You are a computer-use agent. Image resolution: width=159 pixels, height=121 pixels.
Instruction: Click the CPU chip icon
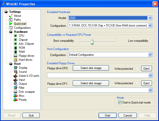pos(15,36)
